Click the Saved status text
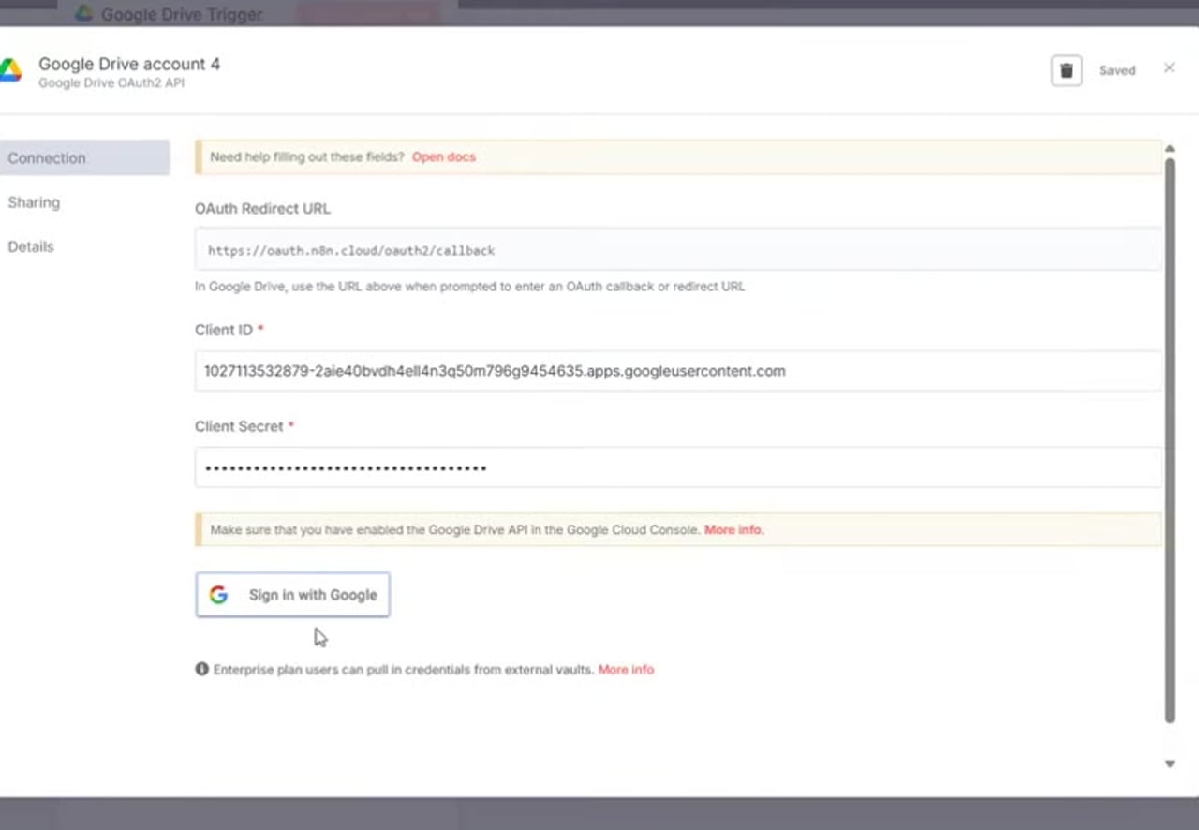This screenshot has height=830, width=1199. point(1117,70)
